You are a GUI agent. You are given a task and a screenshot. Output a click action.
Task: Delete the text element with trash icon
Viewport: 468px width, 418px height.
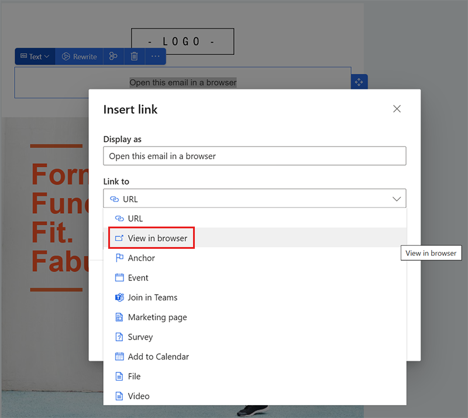tap(135, 56)
